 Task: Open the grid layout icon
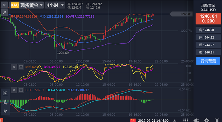[186, 120]
